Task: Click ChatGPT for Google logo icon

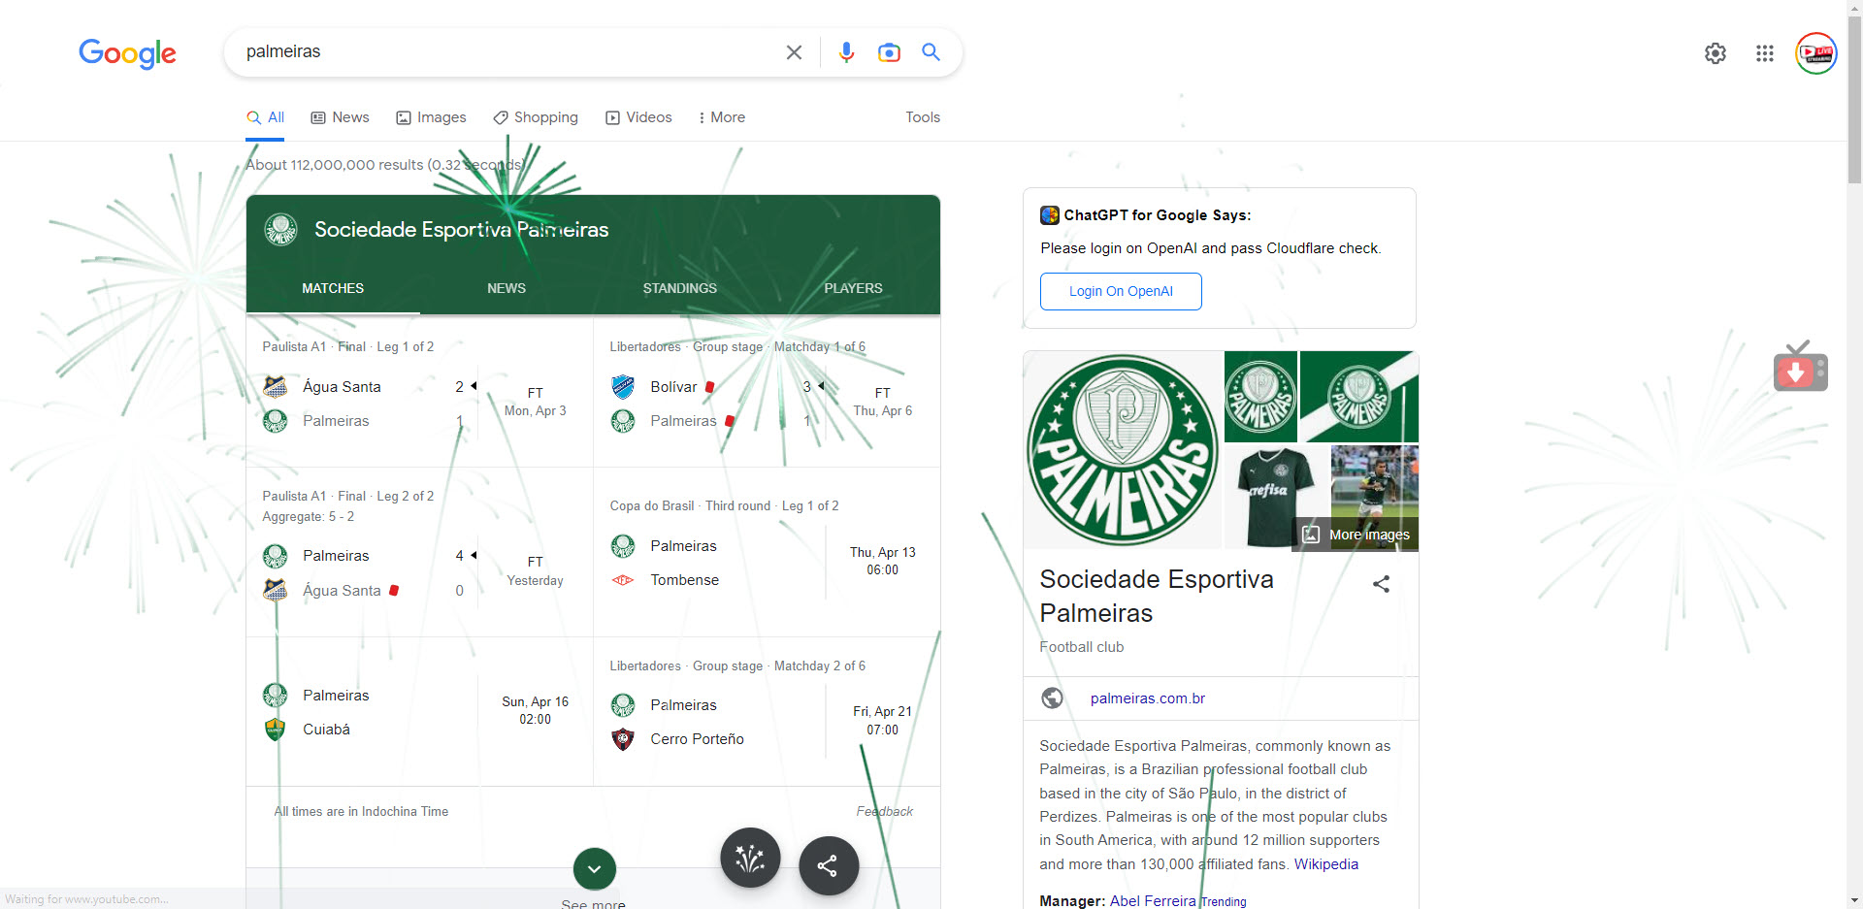Action: (x=1050, y=215)
